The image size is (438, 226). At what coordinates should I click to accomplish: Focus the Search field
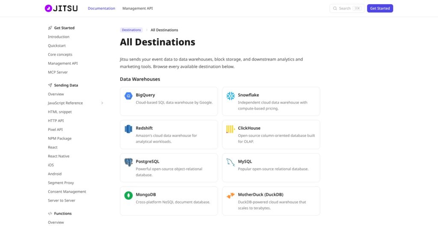pos(347,9)
